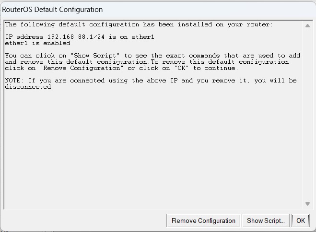316x232 pixels.
Task: Click the "ether1 is enabled" text line
Action: (37, 43)
